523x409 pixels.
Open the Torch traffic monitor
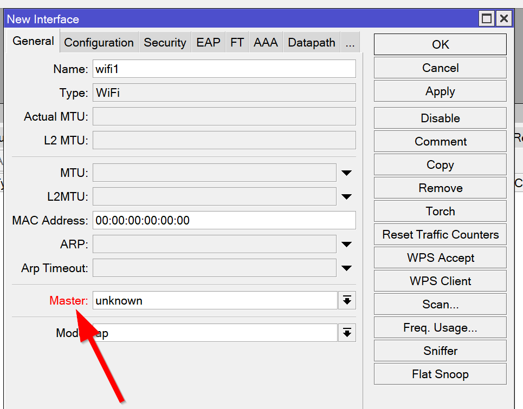(x=440, y=211)
